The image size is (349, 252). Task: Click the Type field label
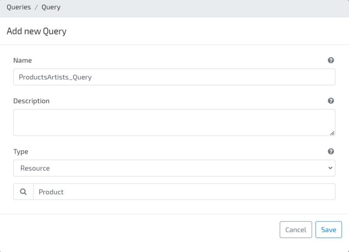(21, 152)
